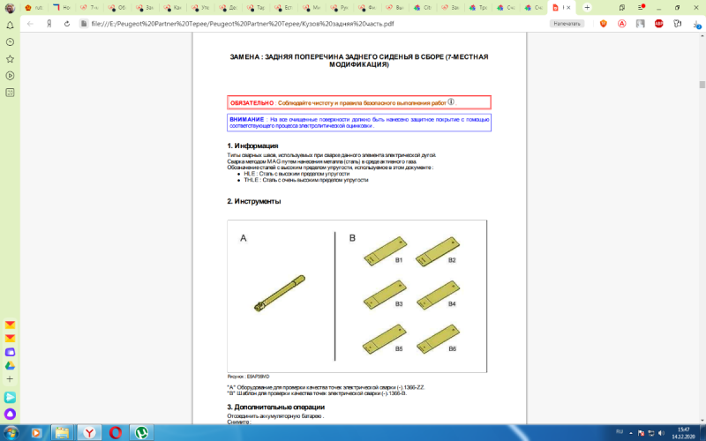
Task: Switch to the 'Де' tab
Action: click(x=229, y=8)
